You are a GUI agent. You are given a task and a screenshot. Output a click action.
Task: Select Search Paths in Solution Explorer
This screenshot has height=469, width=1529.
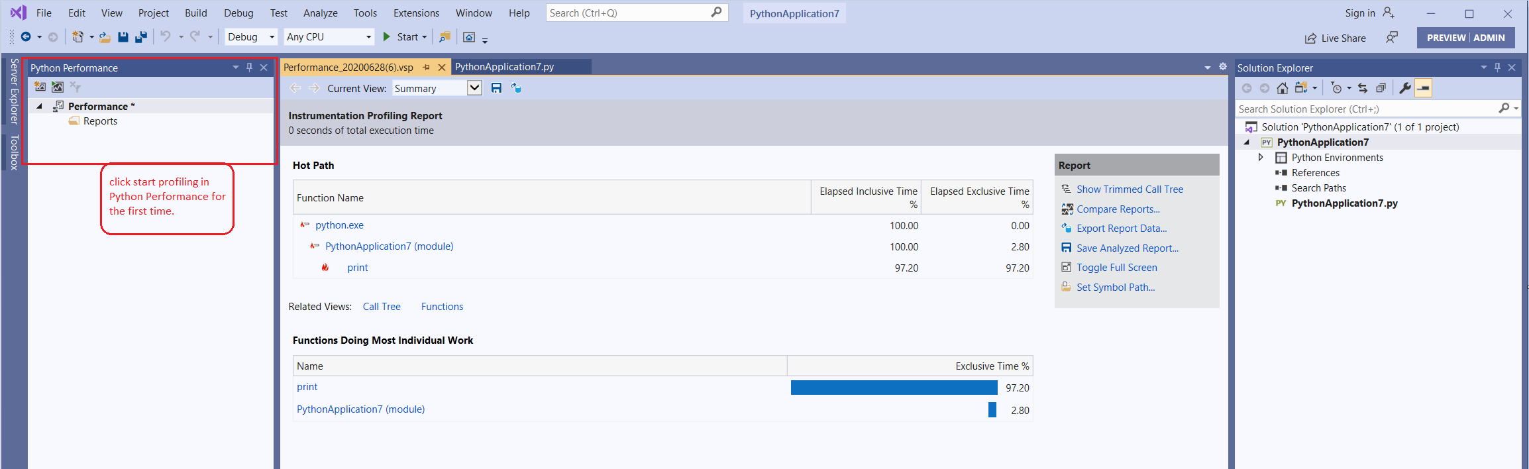1318,188
